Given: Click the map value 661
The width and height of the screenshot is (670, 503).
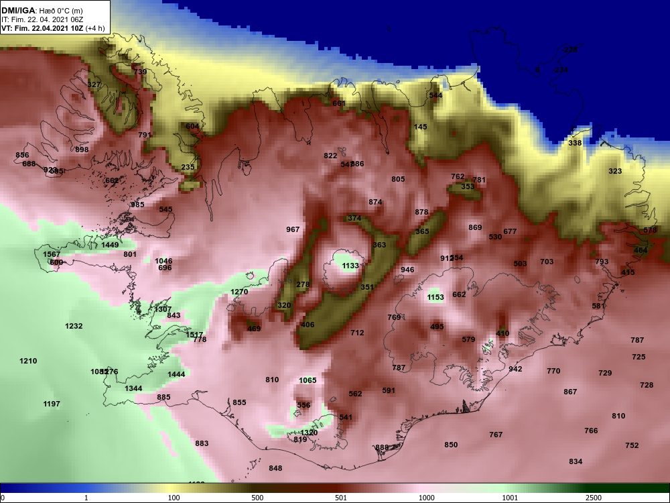Looking at the screenshot, I should [x=339, y=103].
